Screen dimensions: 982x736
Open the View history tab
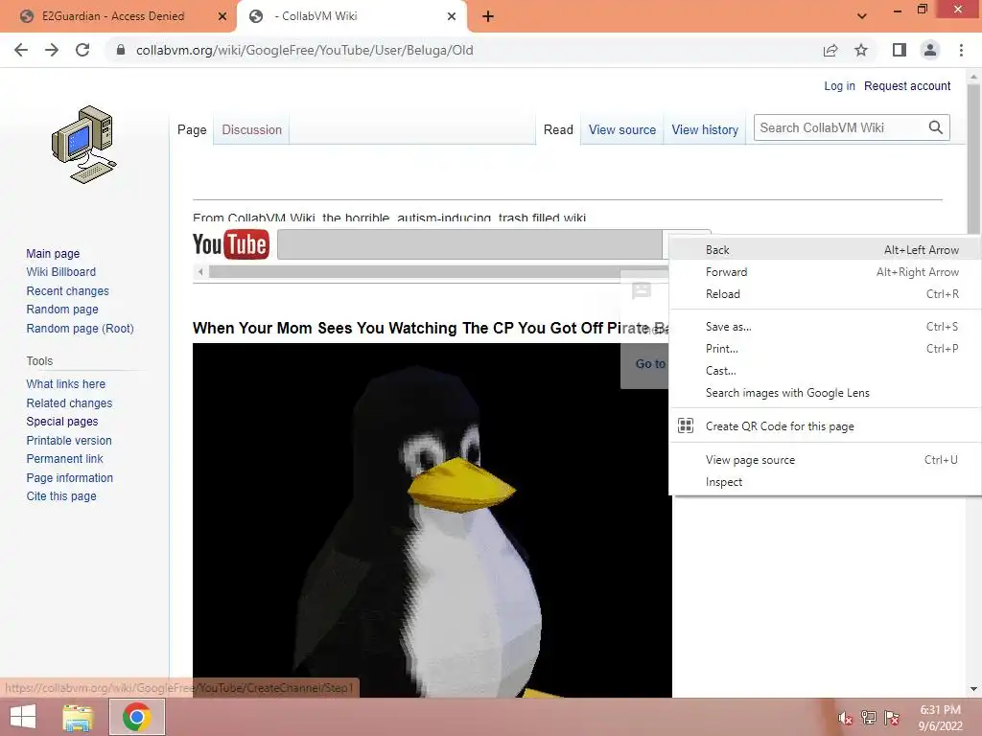point(705,129)
